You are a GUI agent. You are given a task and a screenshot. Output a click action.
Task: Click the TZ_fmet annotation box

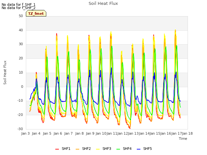(36, 13)
